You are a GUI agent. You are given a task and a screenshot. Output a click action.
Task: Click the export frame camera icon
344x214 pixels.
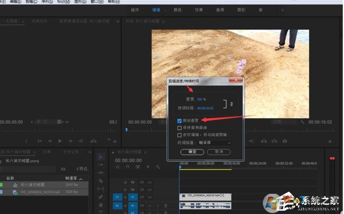click(284, 141)
